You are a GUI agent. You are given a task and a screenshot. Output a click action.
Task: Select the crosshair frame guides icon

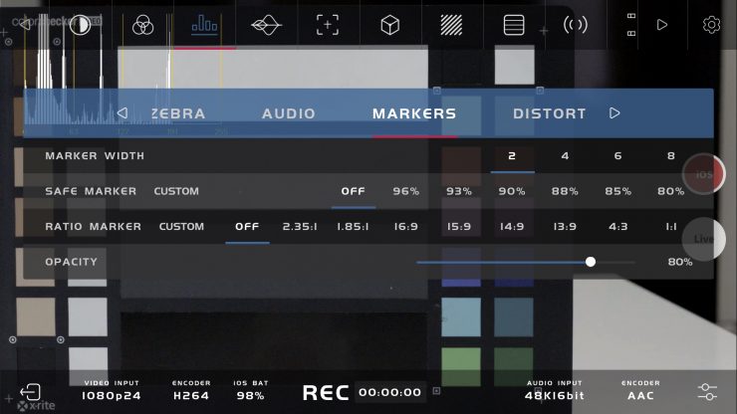point(328,25)
